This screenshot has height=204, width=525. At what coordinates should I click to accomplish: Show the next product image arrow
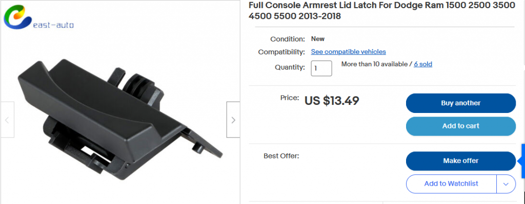pyautogui.click(x=233, y=120)
